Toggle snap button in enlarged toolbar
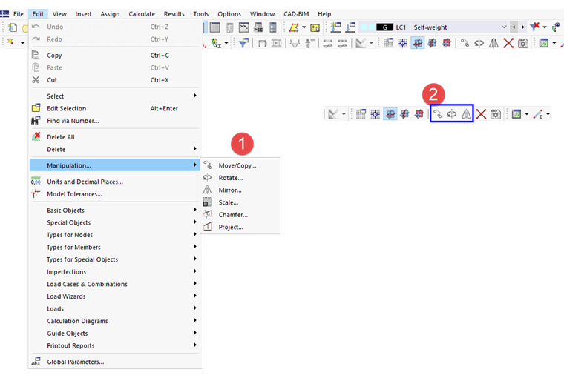This screenshot has width=564, height=381. click(x=376, y=114)
